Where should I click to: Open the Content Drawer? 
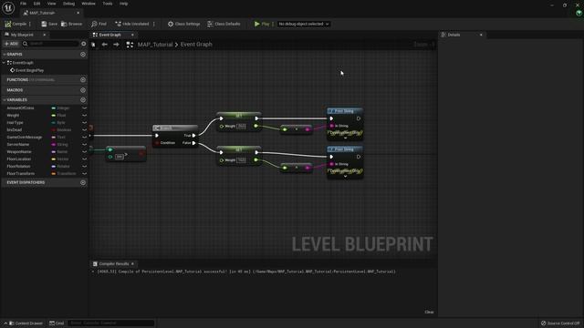pos(26,323)
